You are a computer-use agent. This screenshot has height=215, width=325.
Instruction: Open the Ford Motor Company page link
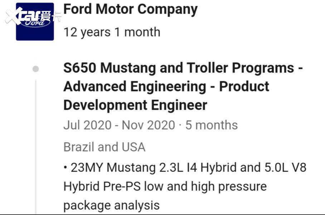[x=130, y=9]
